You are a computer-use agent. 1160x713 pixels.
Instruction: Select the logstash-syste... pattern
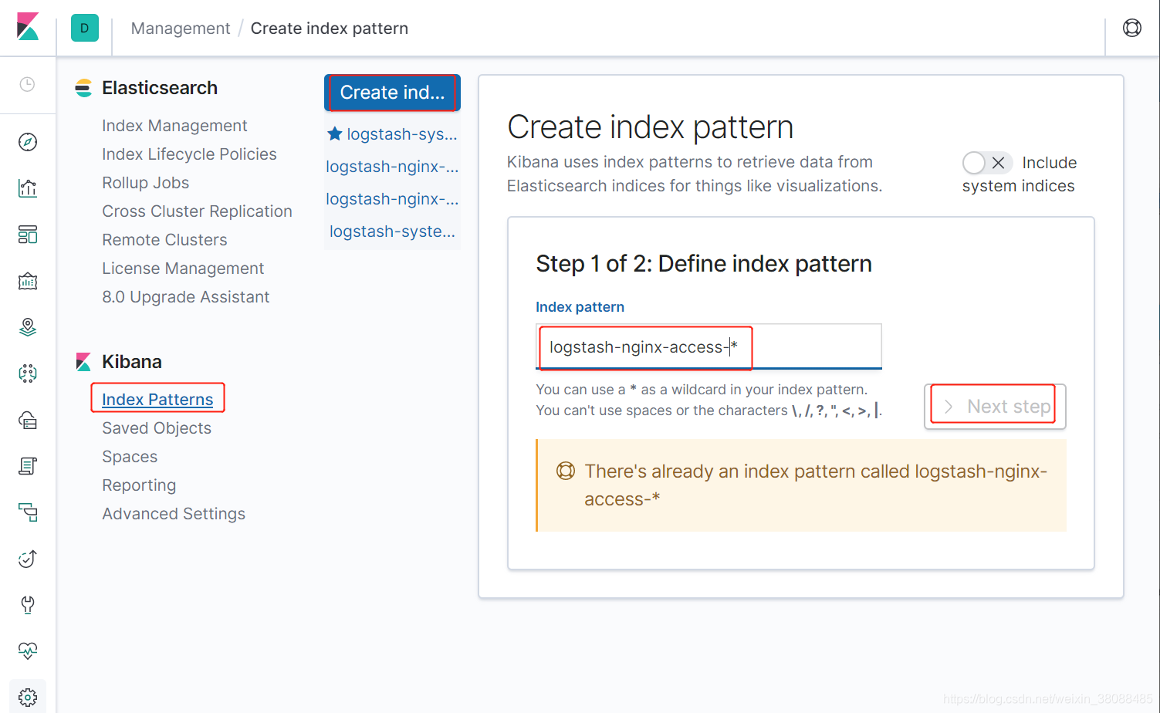(x=392, y=231)
